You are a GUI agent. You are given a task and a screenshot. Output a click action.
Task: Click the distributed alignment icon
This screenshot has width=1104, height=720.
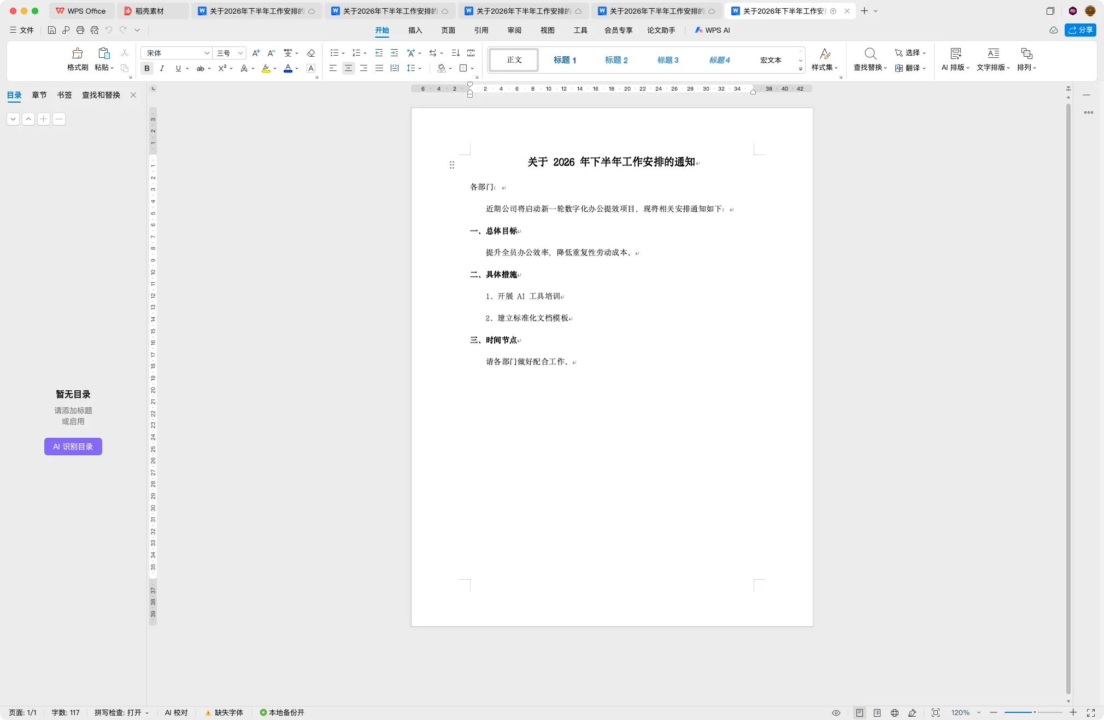[x=395, y=68]
